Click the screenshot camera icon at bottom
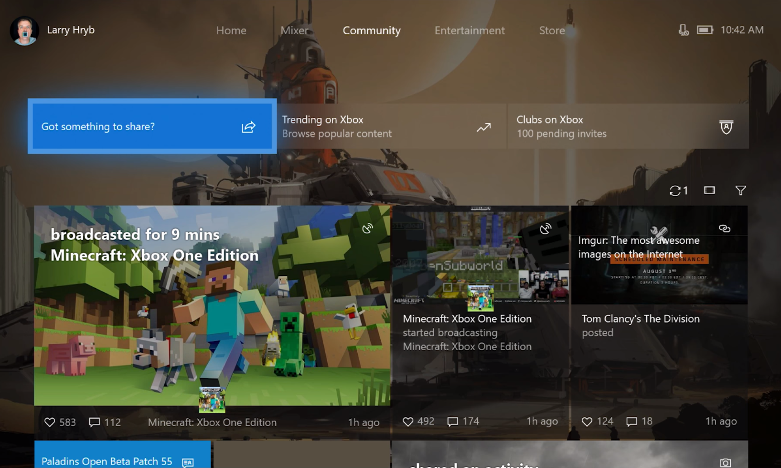Image resolution: width=781 pixels, height=468 pixels. pos(726,463)
